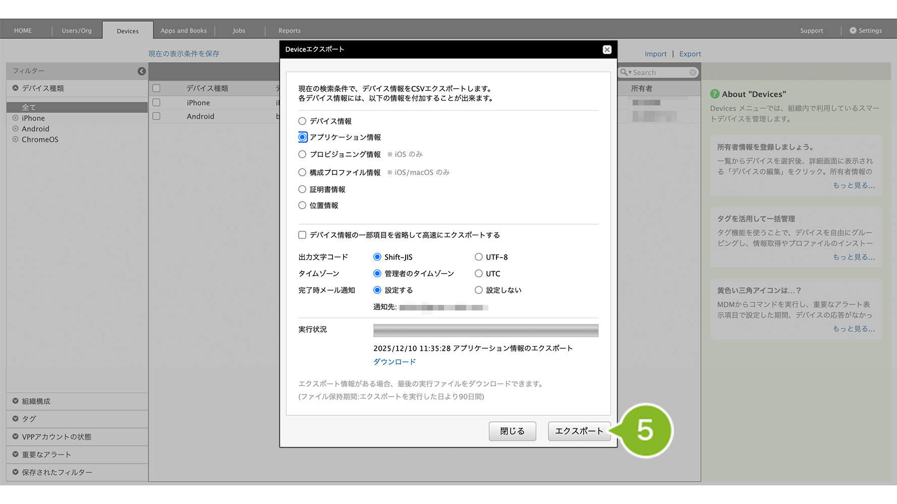Open the Apps and Books tab
This screenshot has width=897, height=504.
pos(184,31)
